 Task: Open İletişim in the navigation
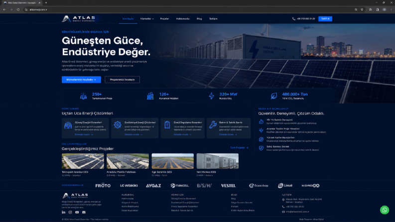[213, 18]
